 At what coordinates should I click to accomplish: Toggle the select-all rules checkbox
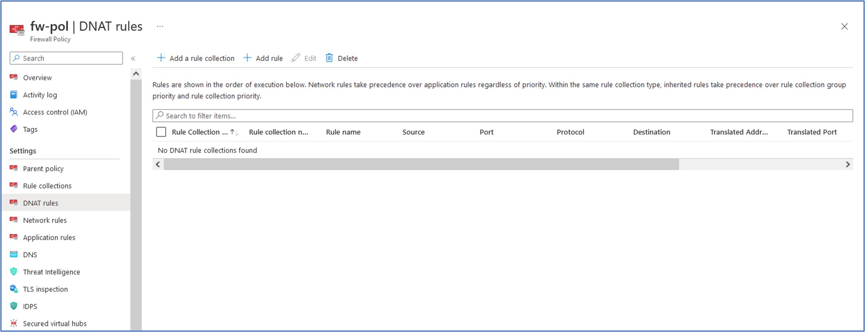[161, 132]
